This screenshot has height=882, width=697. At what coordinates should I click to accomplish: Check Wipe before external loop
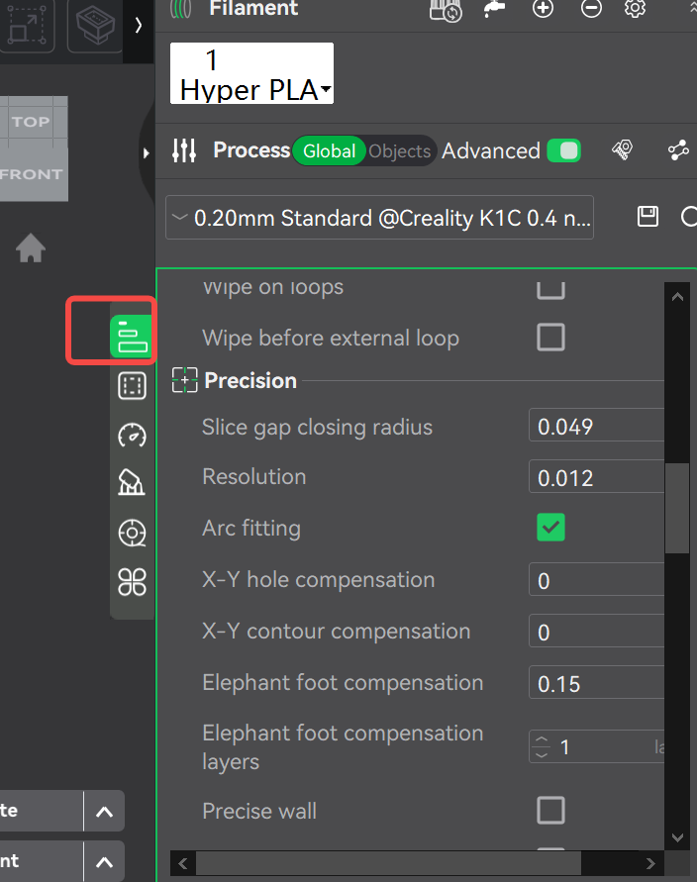pos(550,338)
